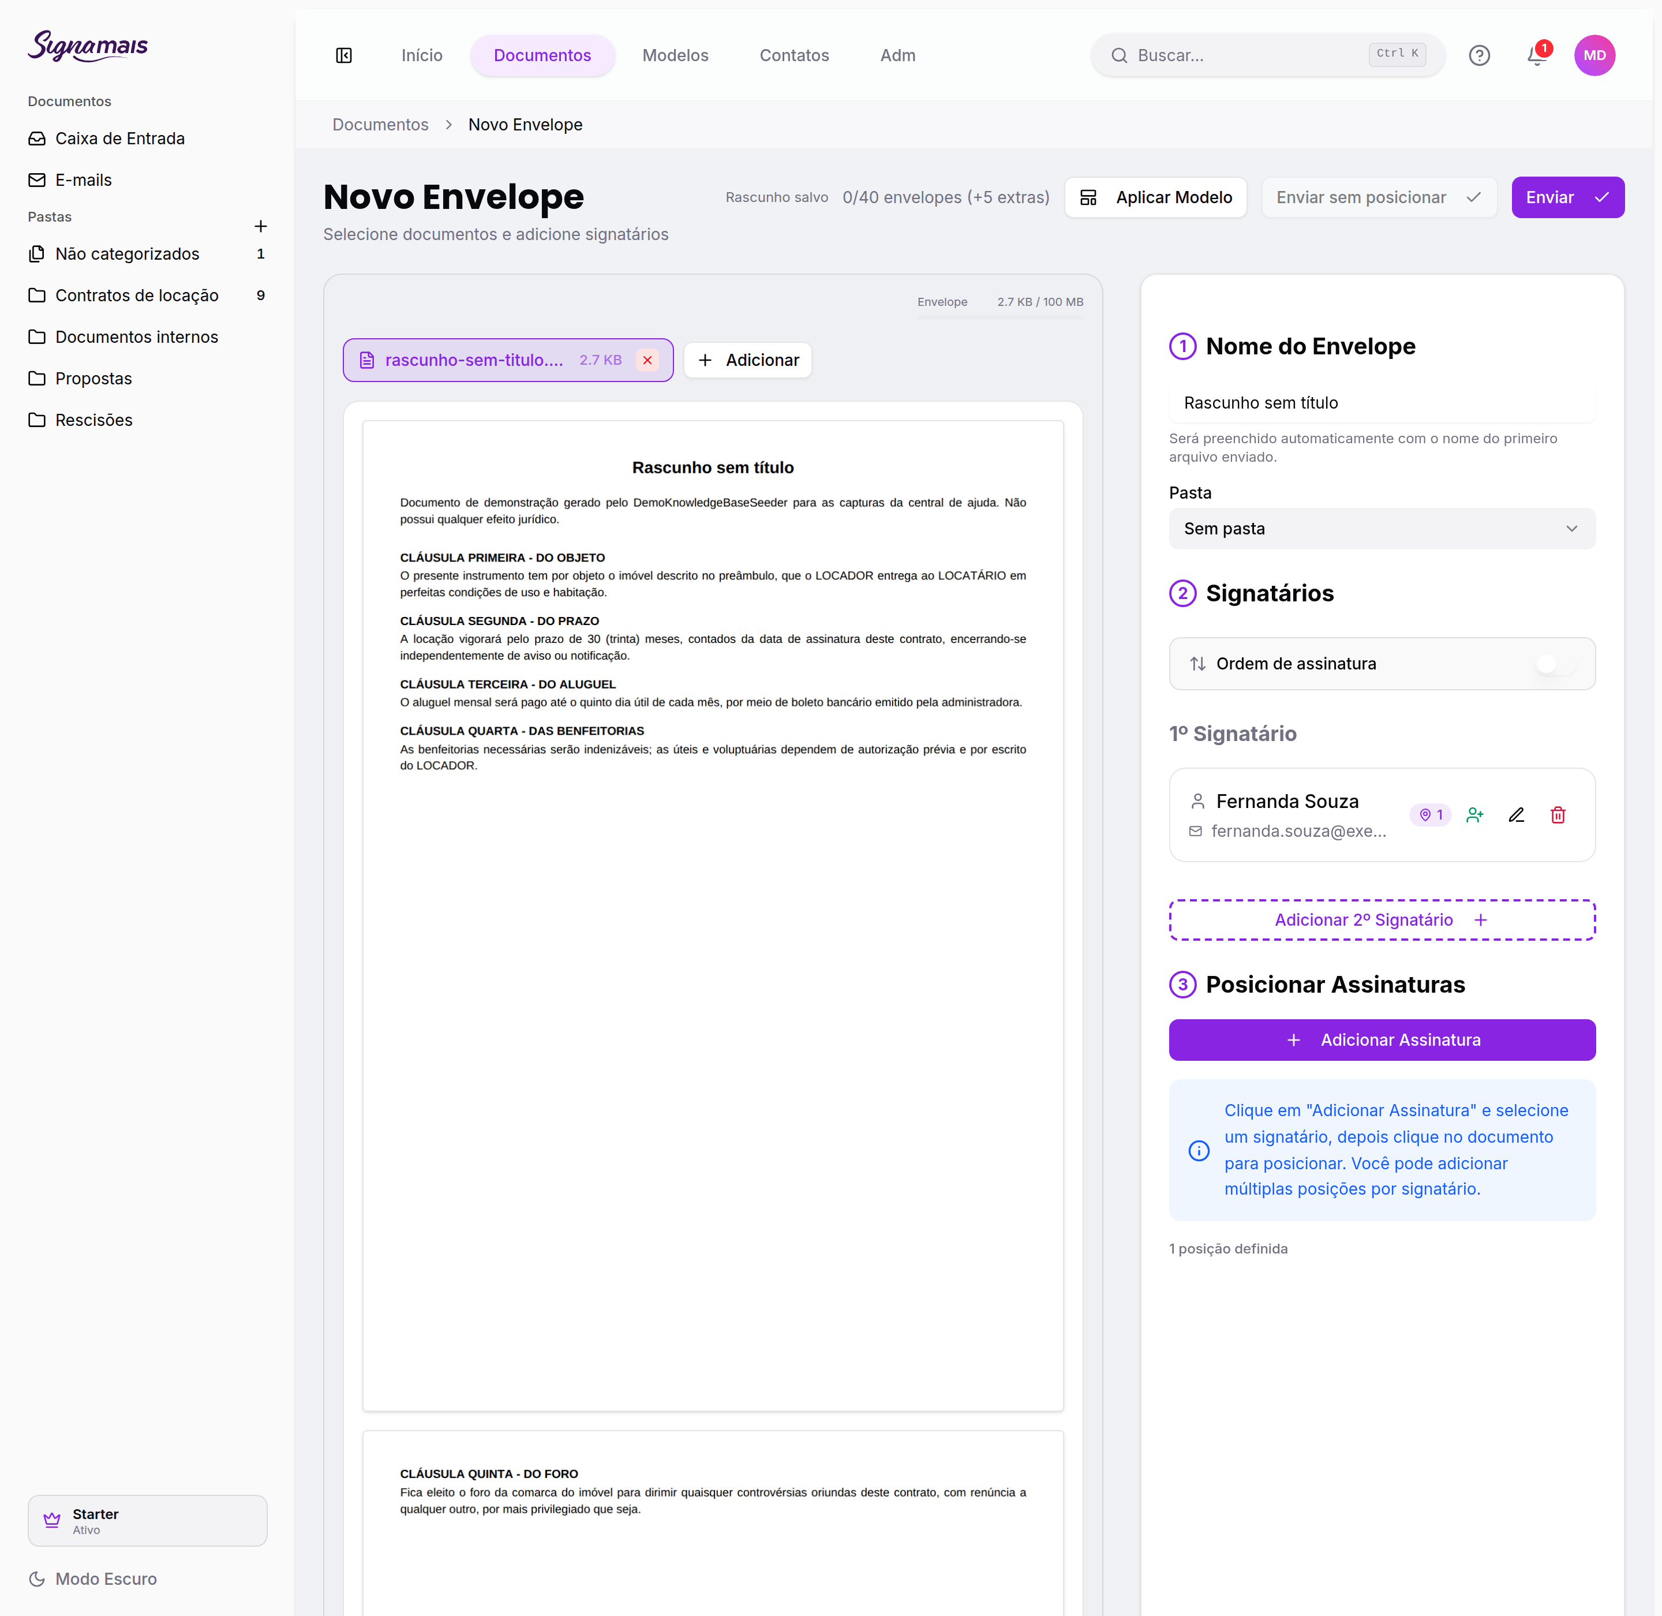
Task: Click the add-contact icon for Fernanda Souza
Action: (x=1474, y=815)
